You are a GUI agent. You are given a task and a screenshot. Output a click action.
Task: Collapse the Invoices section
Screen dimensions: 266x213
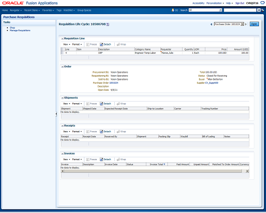[62, 154]
